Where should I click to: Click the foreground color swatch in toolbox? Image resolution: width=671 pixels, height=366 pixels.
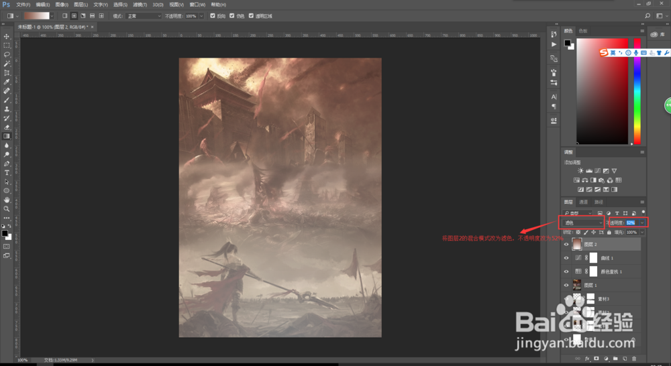[5, 233]
